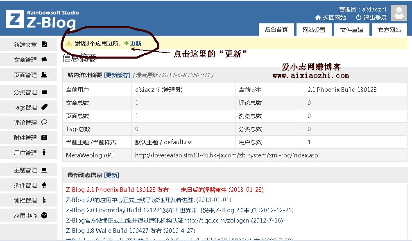Select 主题管理 in the sidebar
The width and height of the screenshot is (412, 241).
[x=29, y=170]
